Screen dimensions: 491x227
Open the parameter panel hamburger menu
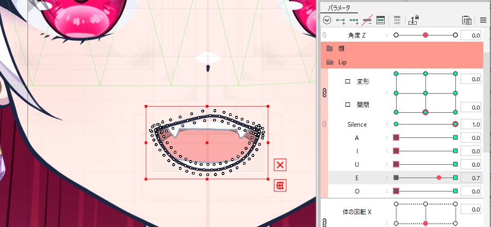pyautogui.click(x=483, y=20)
